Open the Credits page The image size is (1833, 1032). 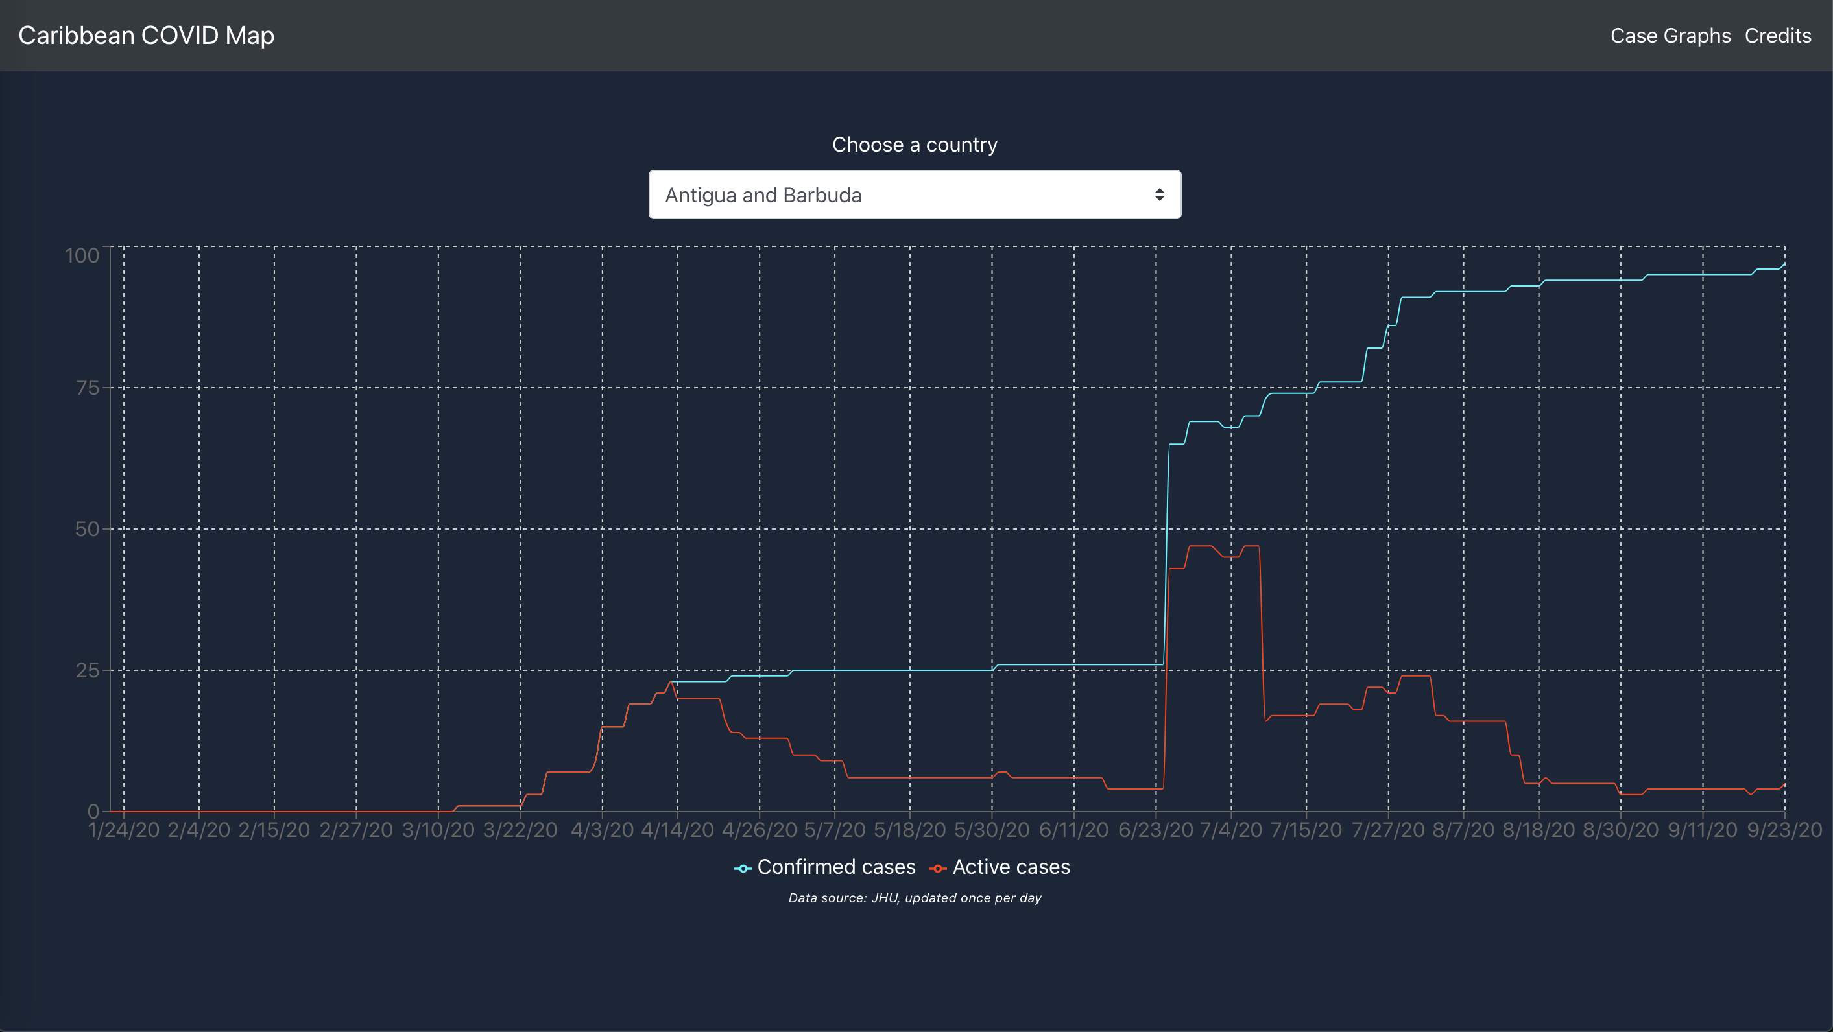(x=1777, y=36)
